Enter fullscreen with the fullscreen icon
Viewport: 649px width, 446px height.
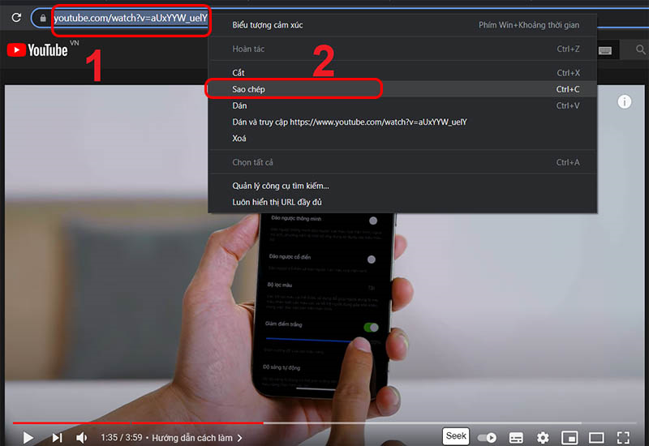[623, 437]
